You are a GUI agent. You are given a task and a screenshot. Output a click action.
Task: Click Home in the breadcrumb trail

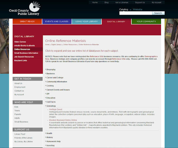click(47, 45)
